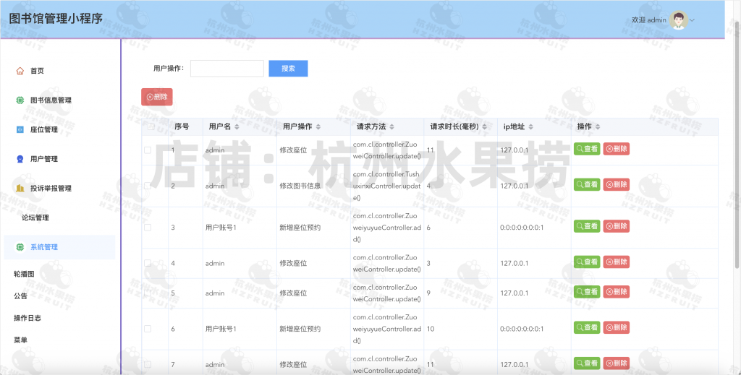
Task: Open 操作日志 submenu item
Action: [27, 318]
